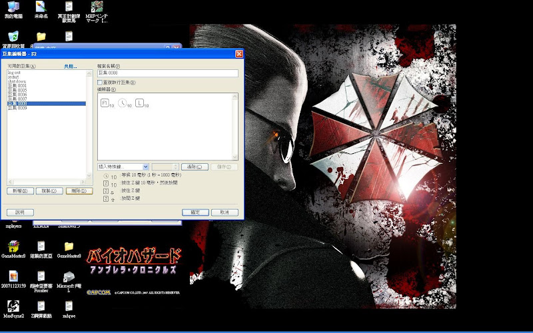
Task: Select the L key icon in the macro editor
Action: (x=140, y=103)
